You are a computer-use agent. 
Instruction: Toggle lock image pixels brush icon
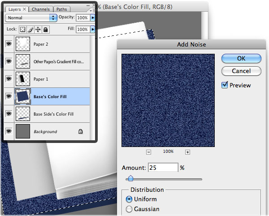coord(30,30)
